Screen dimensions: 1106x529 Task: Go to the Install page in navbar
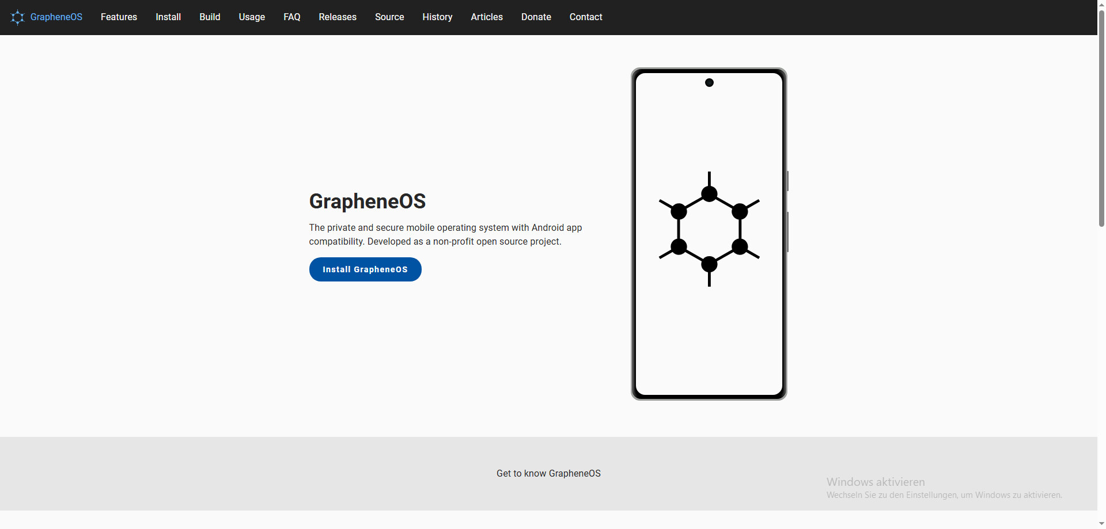click(x=168, y=17)
